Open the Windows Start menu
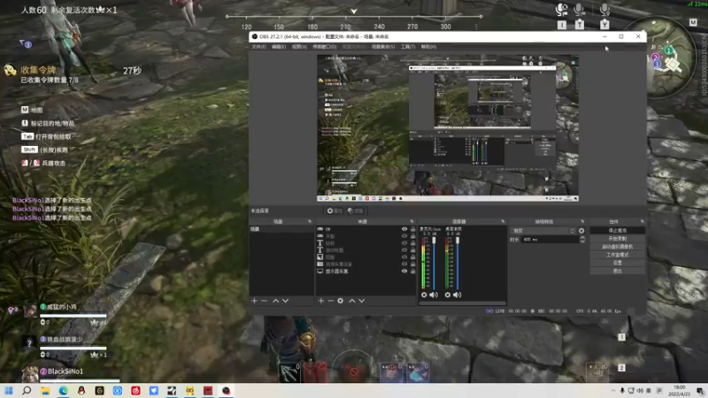The width and height of the screenshot is (708, 398). point(9,390)
